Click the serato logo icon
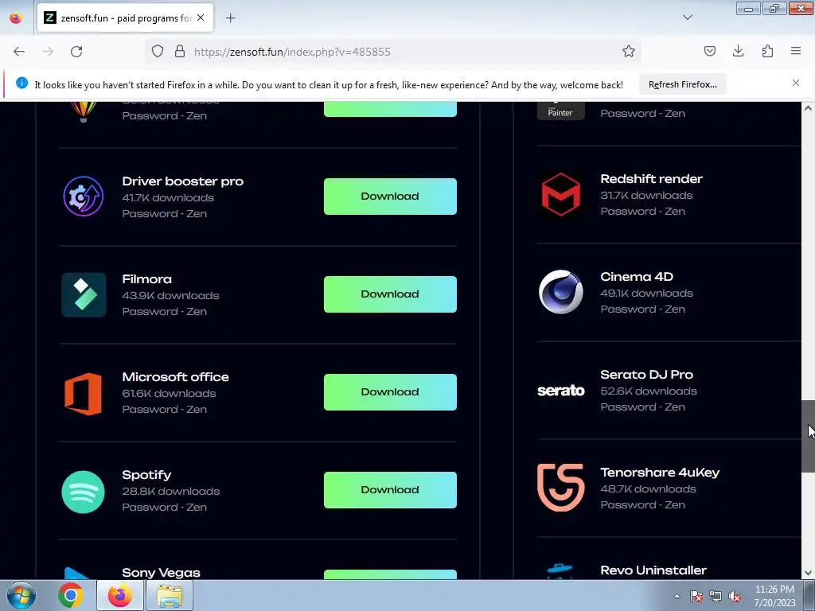 (x=560, y=390)
